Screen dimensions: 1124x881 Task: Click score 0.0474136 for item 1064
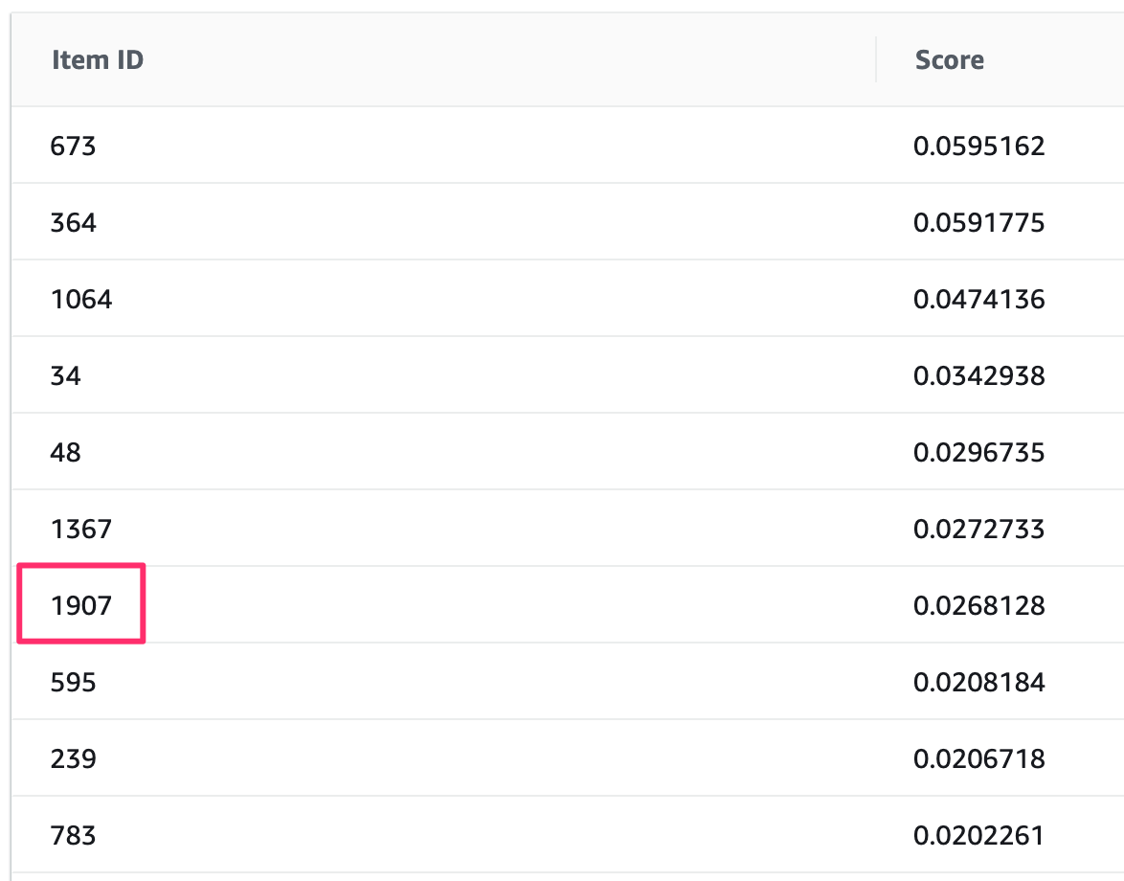[x=978, y=300]
